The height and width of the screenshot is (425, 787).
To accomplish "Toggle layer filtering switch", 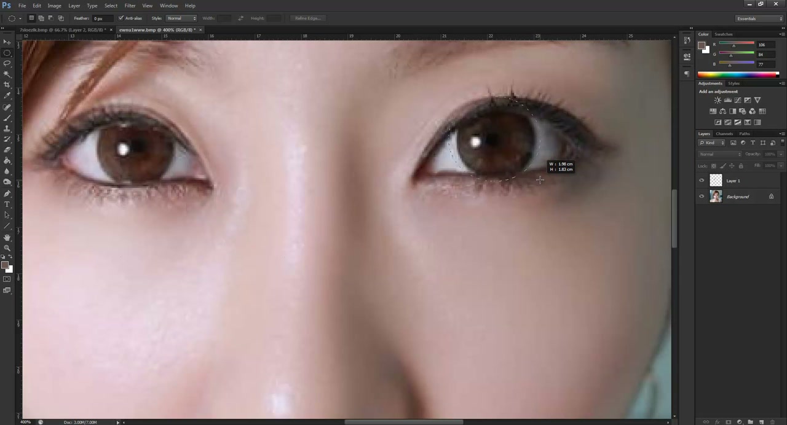I will [x=782, y=142].
